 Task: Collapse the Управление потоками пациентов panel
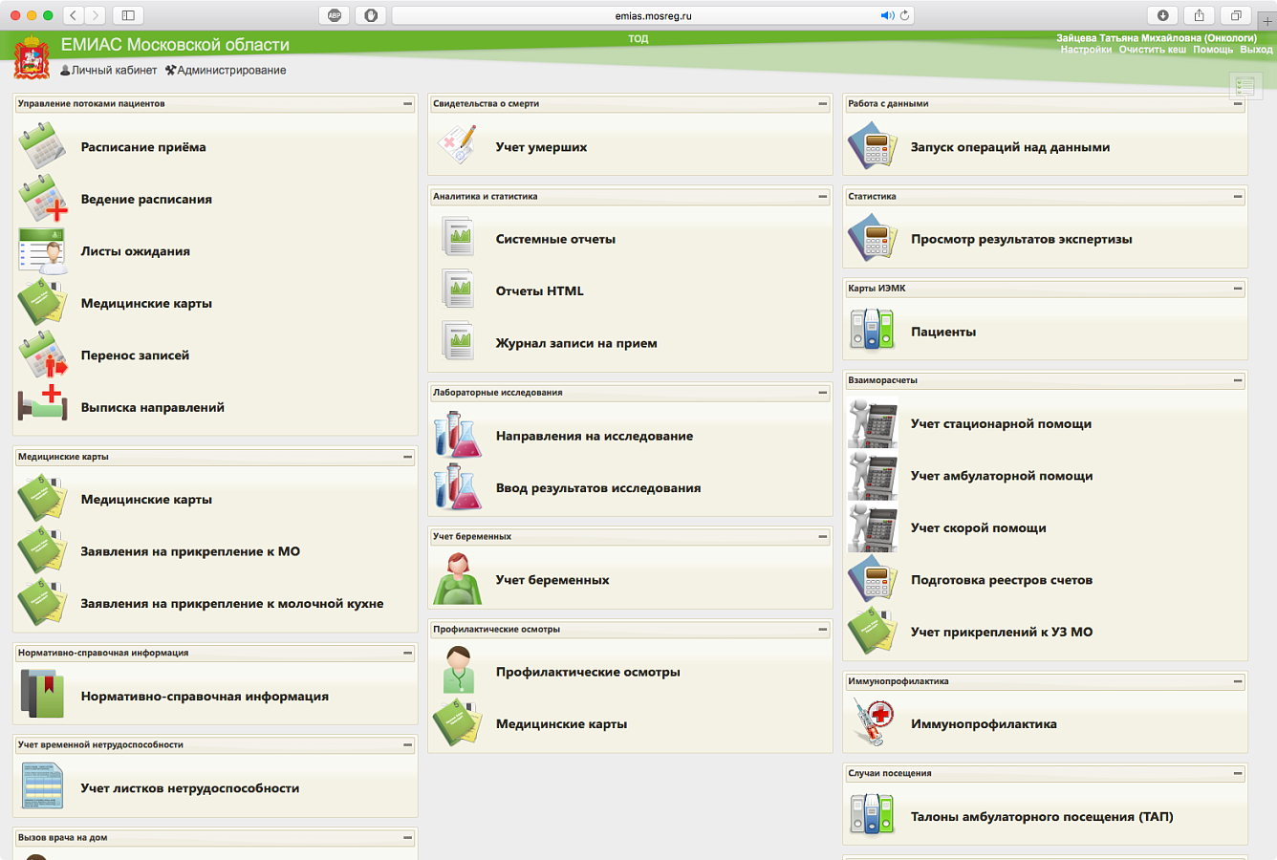coord(407,104)
